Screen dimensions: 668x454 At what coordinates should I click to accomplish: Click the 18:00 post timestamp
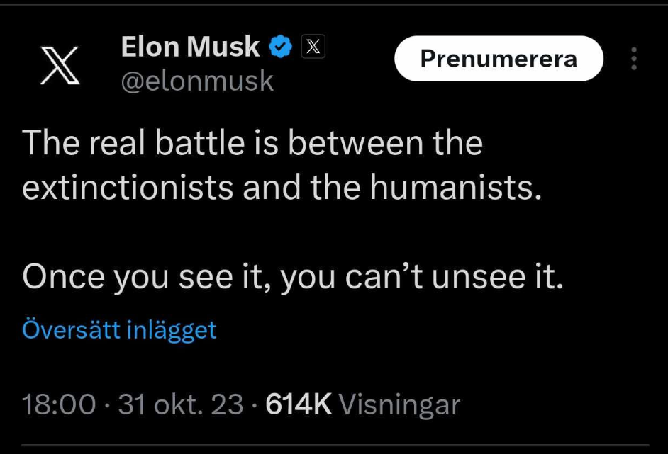click(x=58, y=404)
